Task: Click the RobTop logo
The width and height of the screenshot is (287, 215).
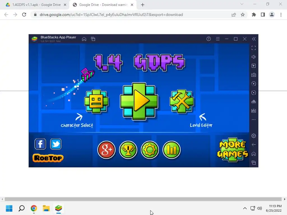Action: 48,158
